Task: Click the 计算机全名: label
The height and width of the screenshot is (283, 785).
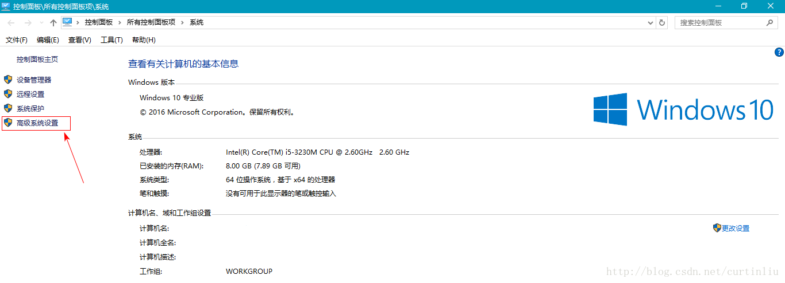Action: (x=158, y=243)
